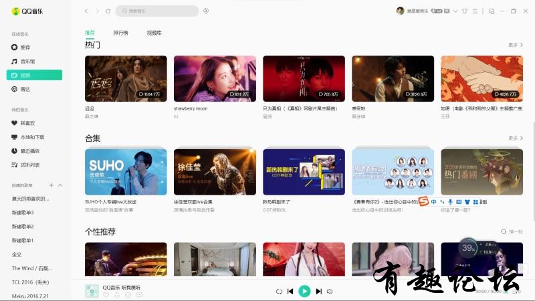The width and height of the screenshot is (535, 301).
Task: Click in the search music field
Action: [x=157, y=11]
